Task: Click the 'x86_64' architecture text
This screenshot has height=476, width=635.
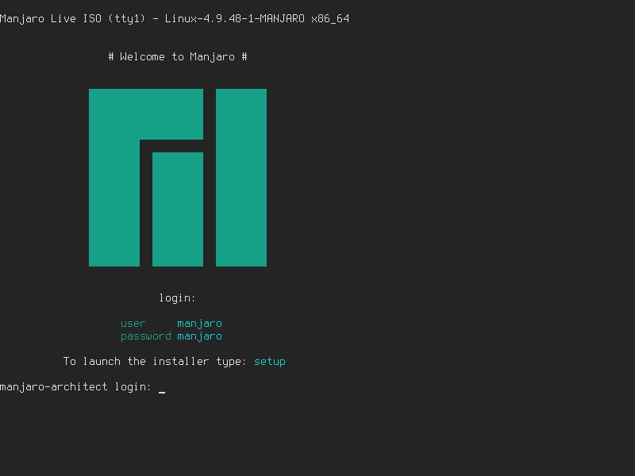Action: click(x=330, y=19)
